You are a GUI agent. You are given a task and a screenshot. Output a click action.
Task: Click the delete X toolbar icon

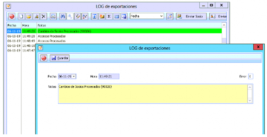click(43, 16)
